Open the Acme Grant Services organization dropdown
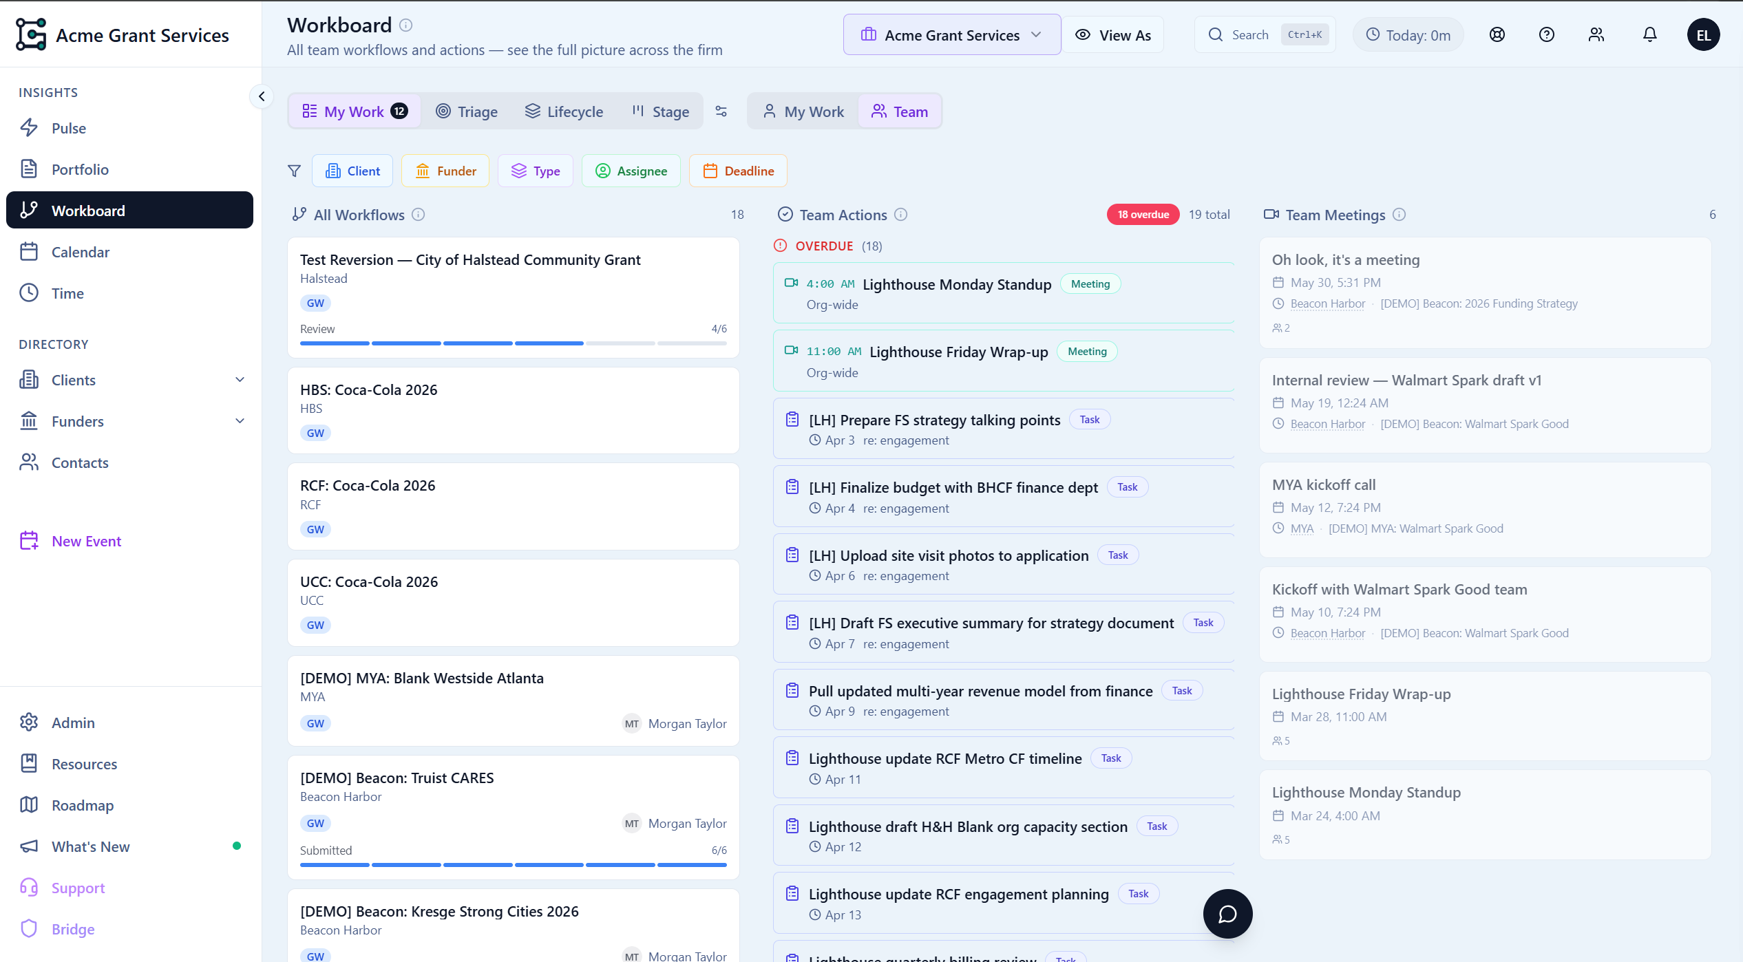This screenshot has height=962, width=1743. click(952, 35)
